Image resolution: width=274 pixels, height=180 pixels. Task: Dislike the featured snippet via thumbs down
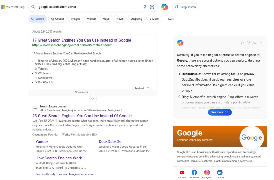point(152,88)
